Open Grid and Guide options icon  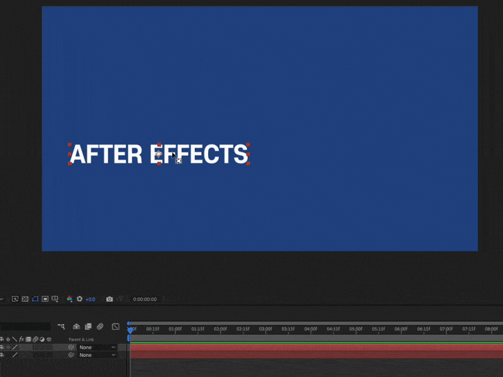[x=55, y=299]
